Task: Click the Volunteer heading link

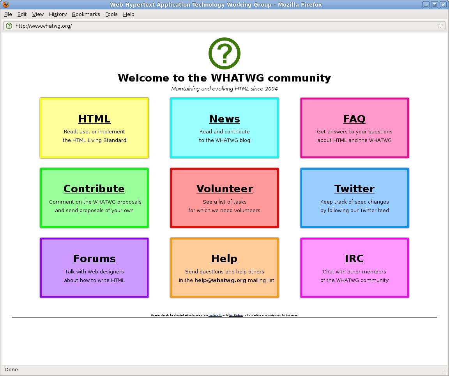Action: [224, 189]
